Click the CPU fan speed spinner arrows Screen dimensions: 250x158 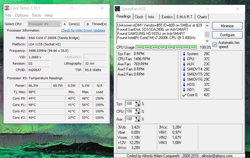[137, 111]
